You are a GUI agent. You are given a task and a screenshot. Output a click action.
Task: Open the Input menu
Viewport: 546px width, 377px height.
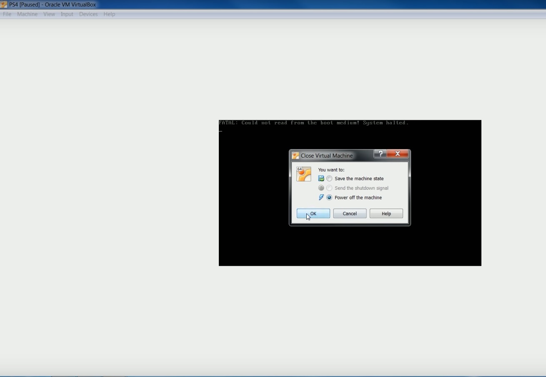pyautogui.click(x=67, y=14)
